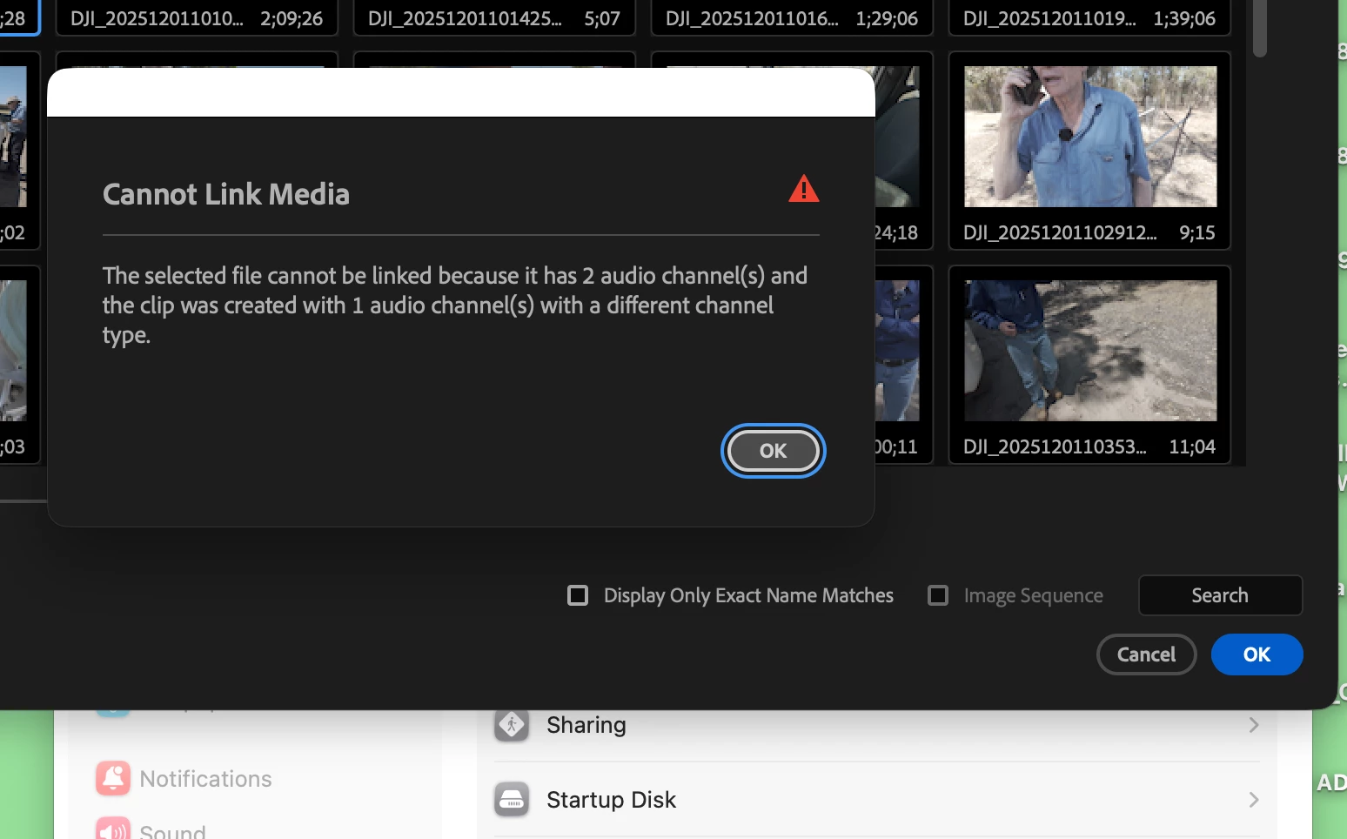Select thumbnail of man on phone
Image resolution: width=1347 pixels, height=839 pixels.
click(x=1090, y=137)
